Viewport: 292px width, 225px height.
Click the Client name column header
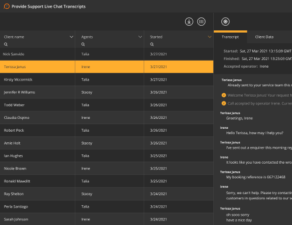14,37
